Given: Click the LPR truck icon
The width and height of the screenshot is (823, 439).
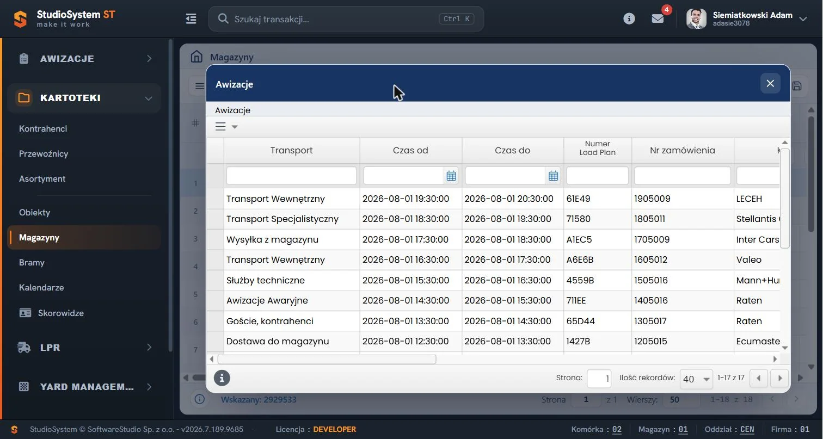Looking at the screenshot, I should click(24, 348).
